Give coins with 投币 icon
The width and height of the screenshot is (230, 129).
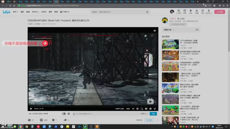pos(41,120)
